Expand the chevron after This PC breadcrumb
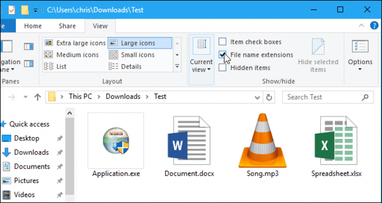The height and width of the screenshot is (203, 382). 99,97
